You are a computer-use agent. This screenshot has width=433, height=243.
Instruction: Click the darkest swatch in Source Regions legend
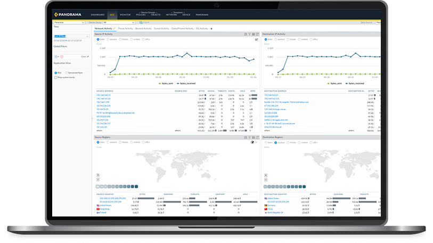click(136, 187)
